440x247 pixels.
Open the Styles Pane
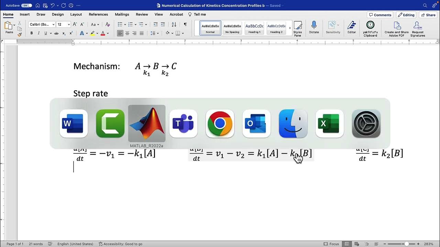tap(298, 29)
